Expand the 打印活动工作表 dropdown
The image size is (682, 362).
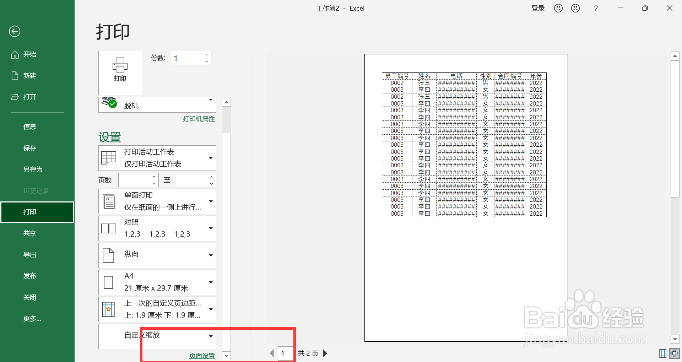pyautogui.click(x=157, y=158)
